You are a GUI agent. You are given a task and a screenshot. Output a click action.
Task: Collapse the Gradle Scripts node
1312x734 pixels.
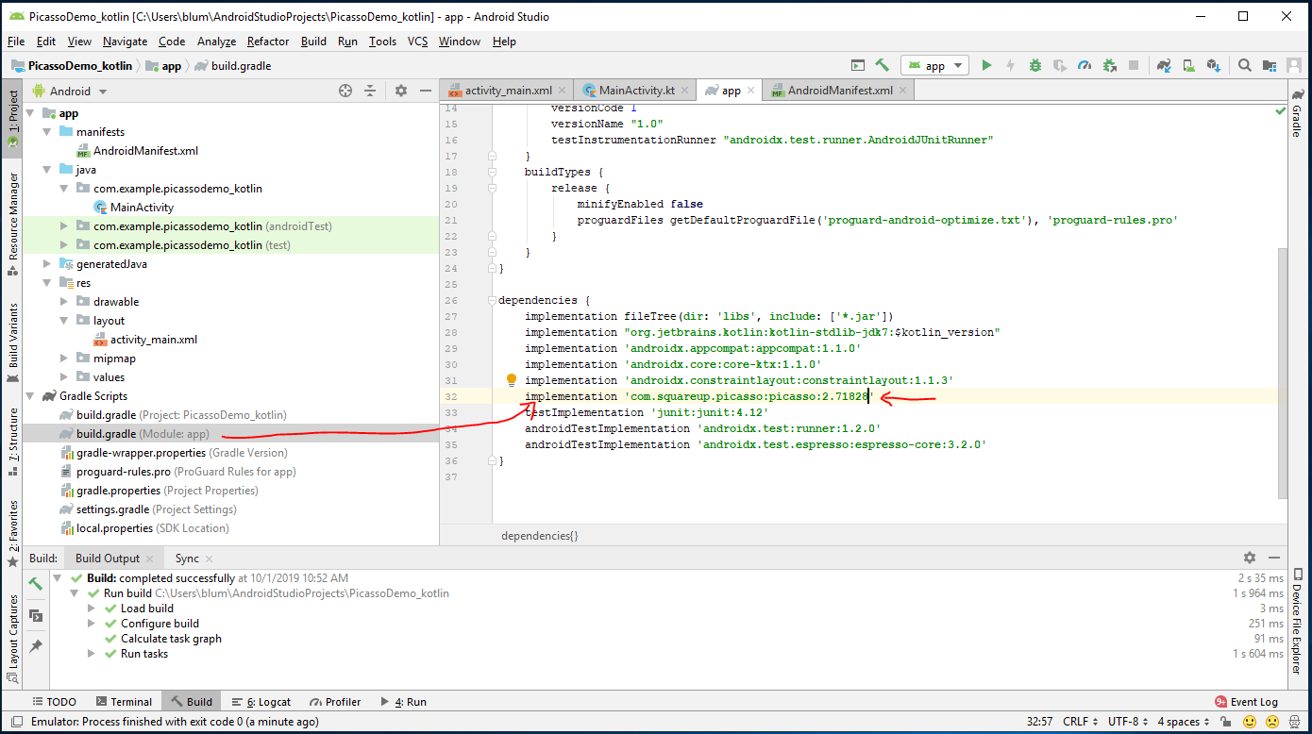click(30, 396)
